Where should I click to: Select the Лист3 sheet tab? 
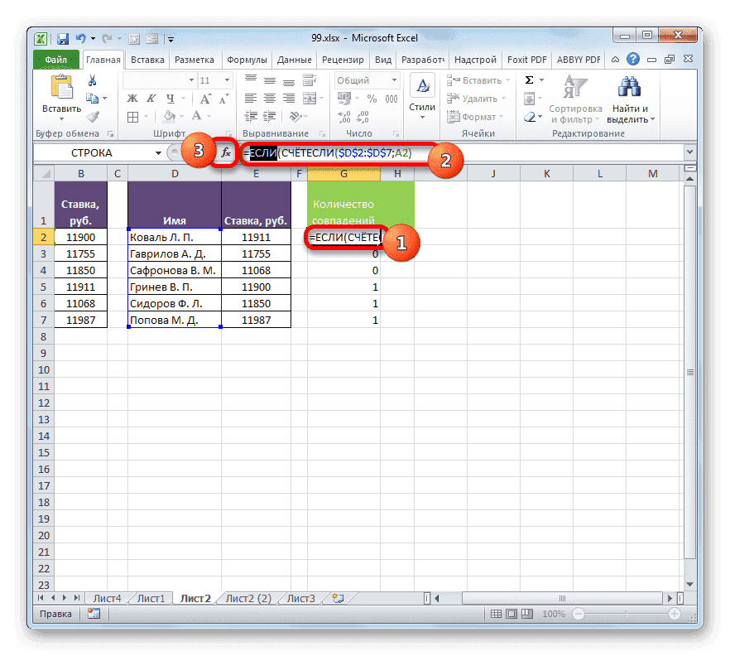pyautogui.click(x=300, y=597)
